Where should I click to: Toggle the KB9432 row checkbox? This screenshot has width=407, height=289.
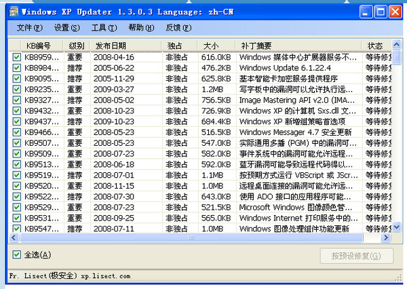pyautogui.click(x=16, y=111)
